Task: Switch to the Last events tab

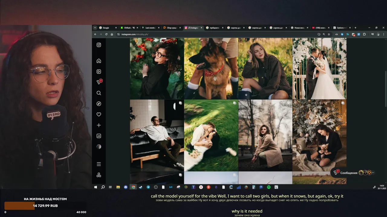Action: point(151,28)
